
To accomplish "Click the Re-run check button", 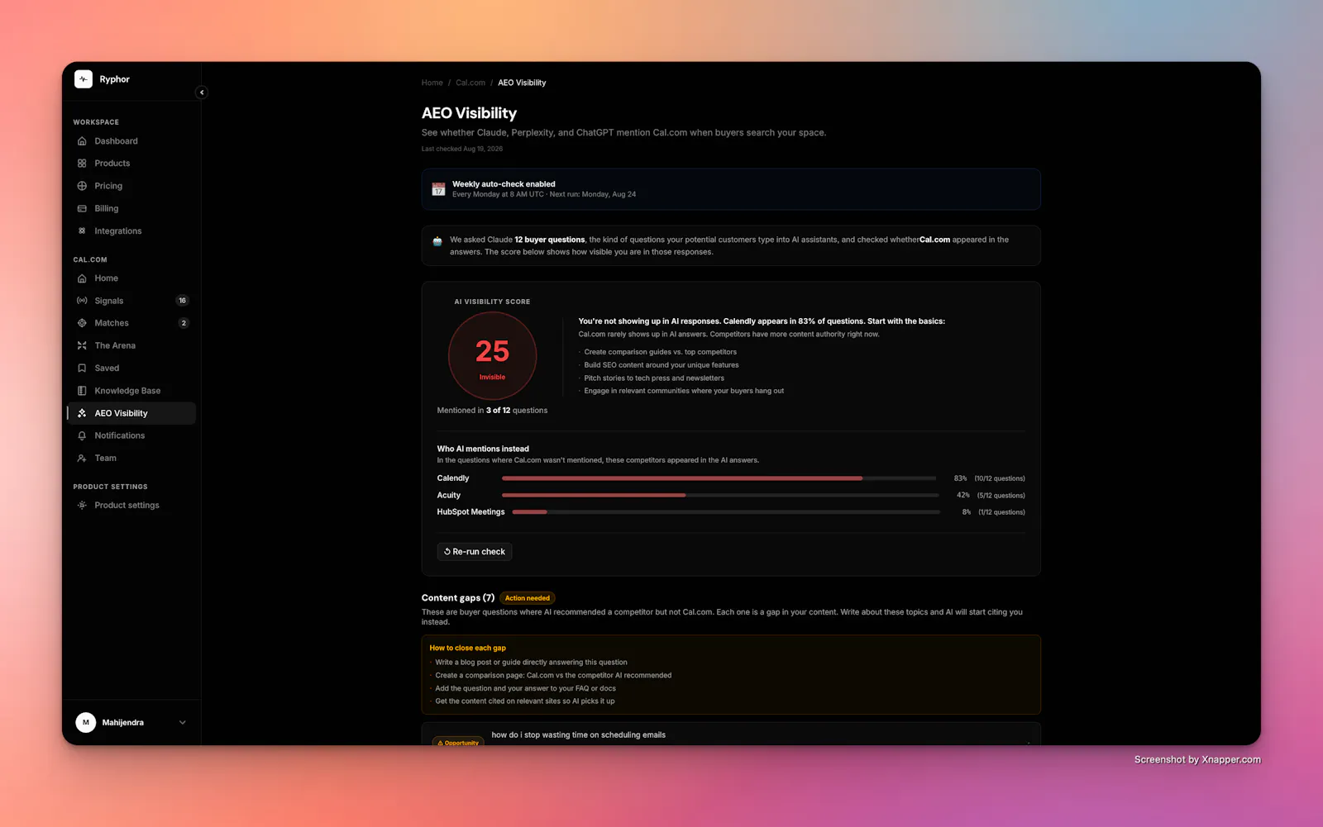I will [475, 552].
